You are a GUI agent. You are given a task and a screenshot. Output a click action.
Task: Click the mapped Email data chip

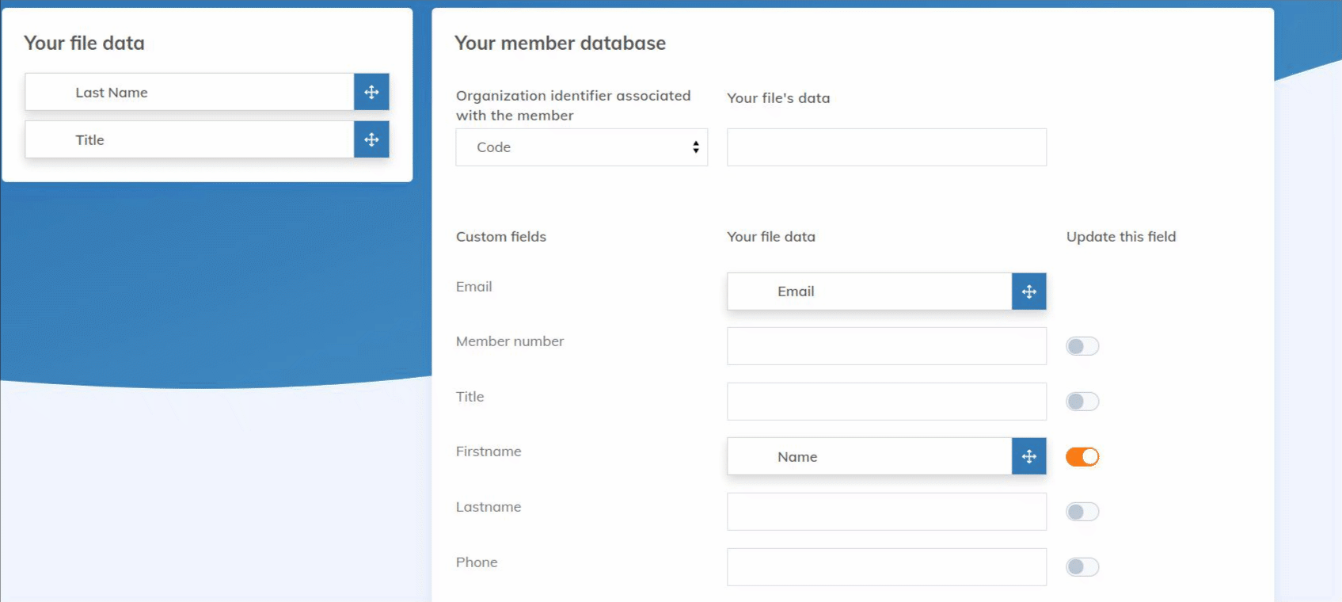(x=869, y=291)
